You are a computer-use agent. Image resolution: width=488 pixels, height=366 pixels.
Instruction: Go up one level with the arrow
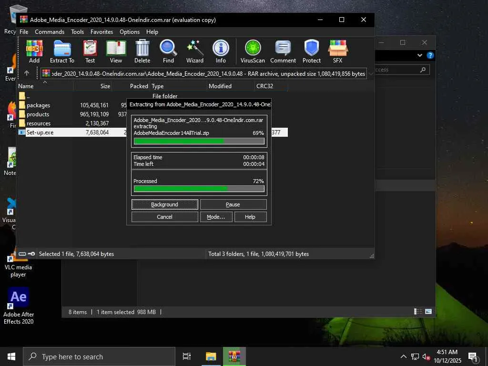(x=27, y=73)
